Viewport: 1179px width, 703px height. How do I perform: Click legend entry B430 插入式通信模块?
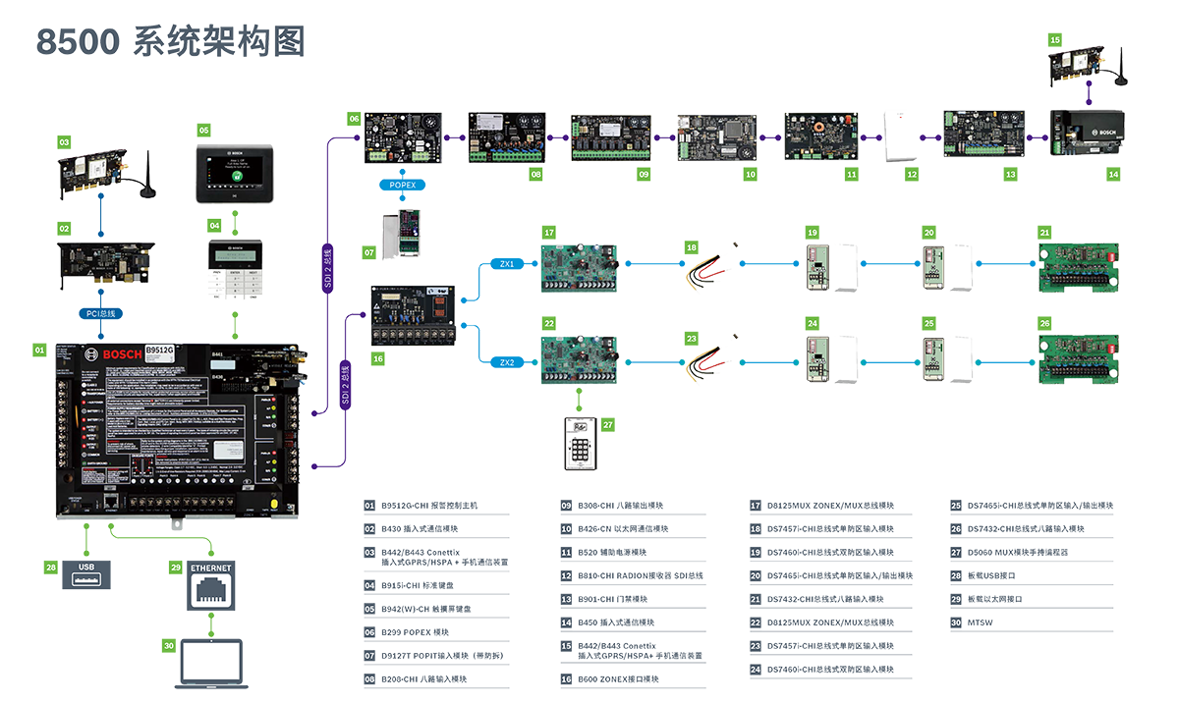[421, 529]
